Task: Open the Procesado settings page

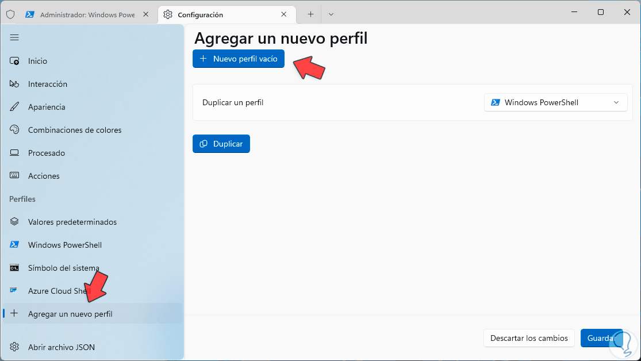Action: click(x=93, y=153)
